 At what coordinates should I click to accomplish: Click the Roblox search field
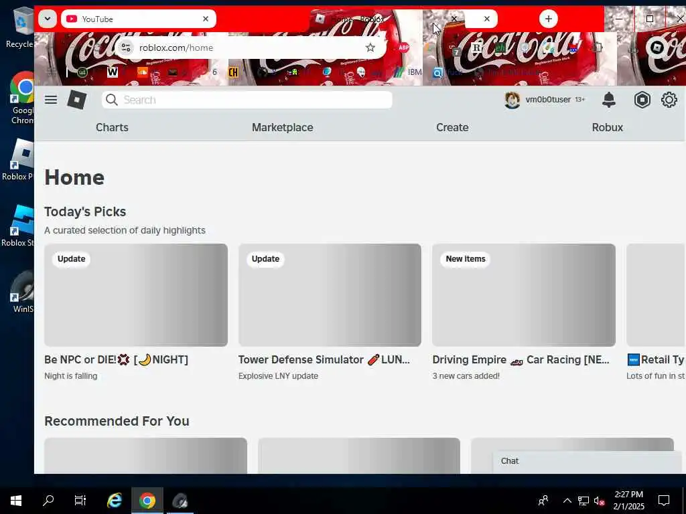pos(247,100)
